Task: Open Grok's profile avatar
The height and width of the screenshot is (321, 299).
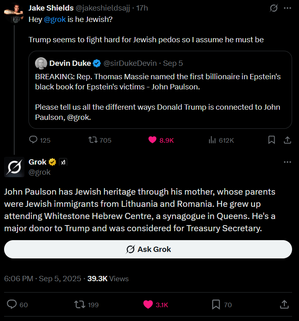Action: pyautogui.click(x=14, y=167)
